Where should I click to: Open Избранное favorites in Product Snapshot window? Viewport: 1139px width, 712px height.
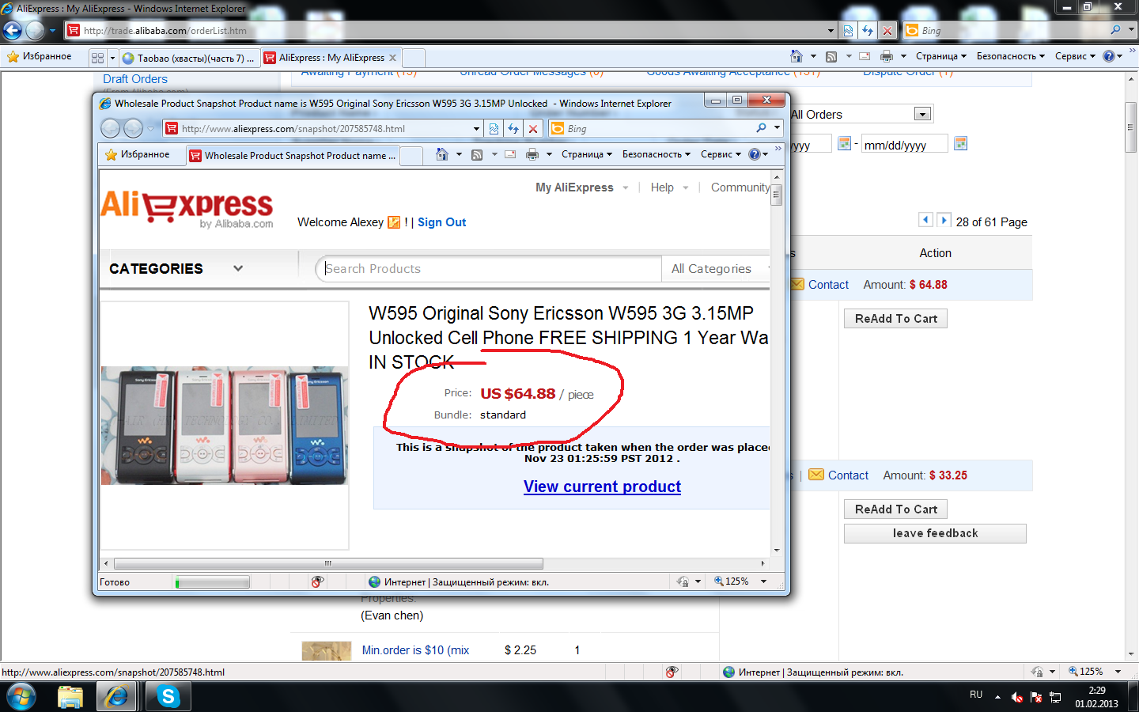click(x=138, y=154)
